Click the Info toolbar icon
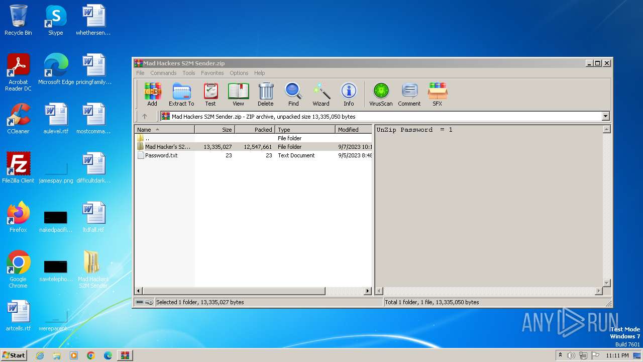 349,95
